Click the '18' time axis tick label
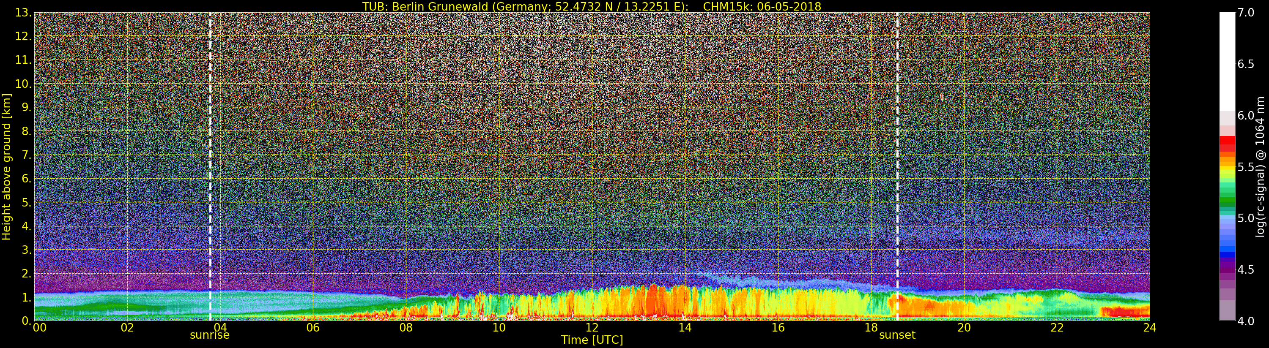 871,328
